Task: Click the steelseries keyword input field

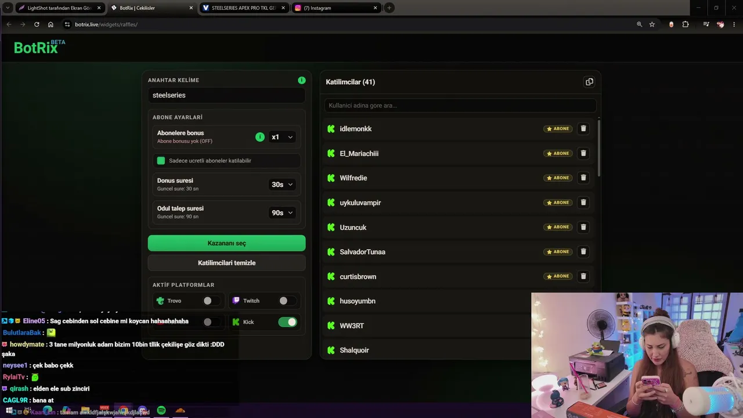Action: (x=226, y=95)
